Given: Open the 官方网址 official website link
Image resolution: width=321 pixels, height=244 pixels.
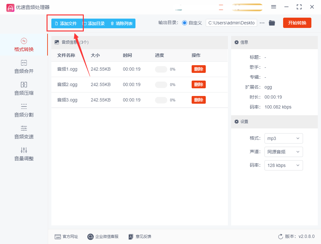Looking at the screenshot, I should [66, 237].
